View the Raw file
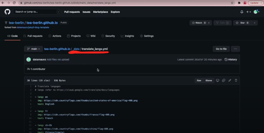Image resolution: width=264 pixels, height=133 pixels. [x=199, y=81]
